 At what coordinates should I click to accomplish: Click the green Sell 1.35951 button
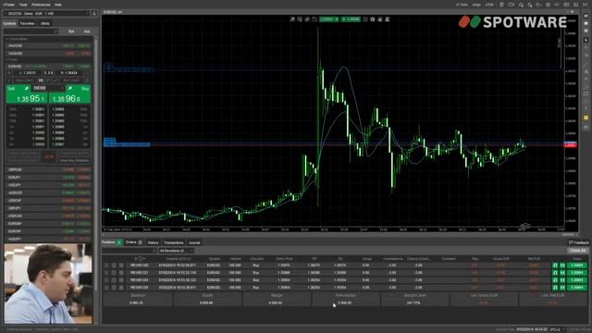pyautogui.click(x=27, y=94)
